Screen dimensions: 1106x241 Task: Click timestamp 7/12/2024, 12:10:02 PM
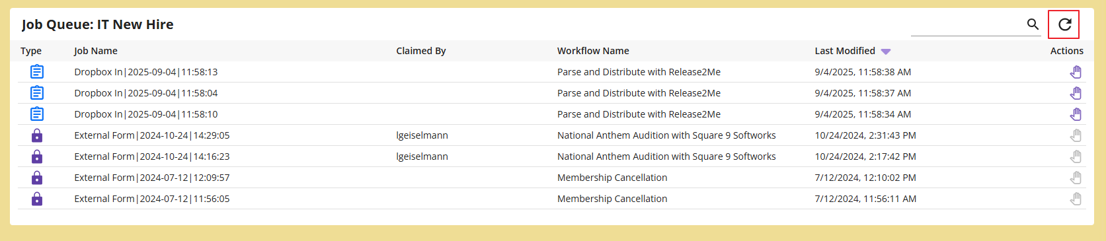[x=865, y=178]
